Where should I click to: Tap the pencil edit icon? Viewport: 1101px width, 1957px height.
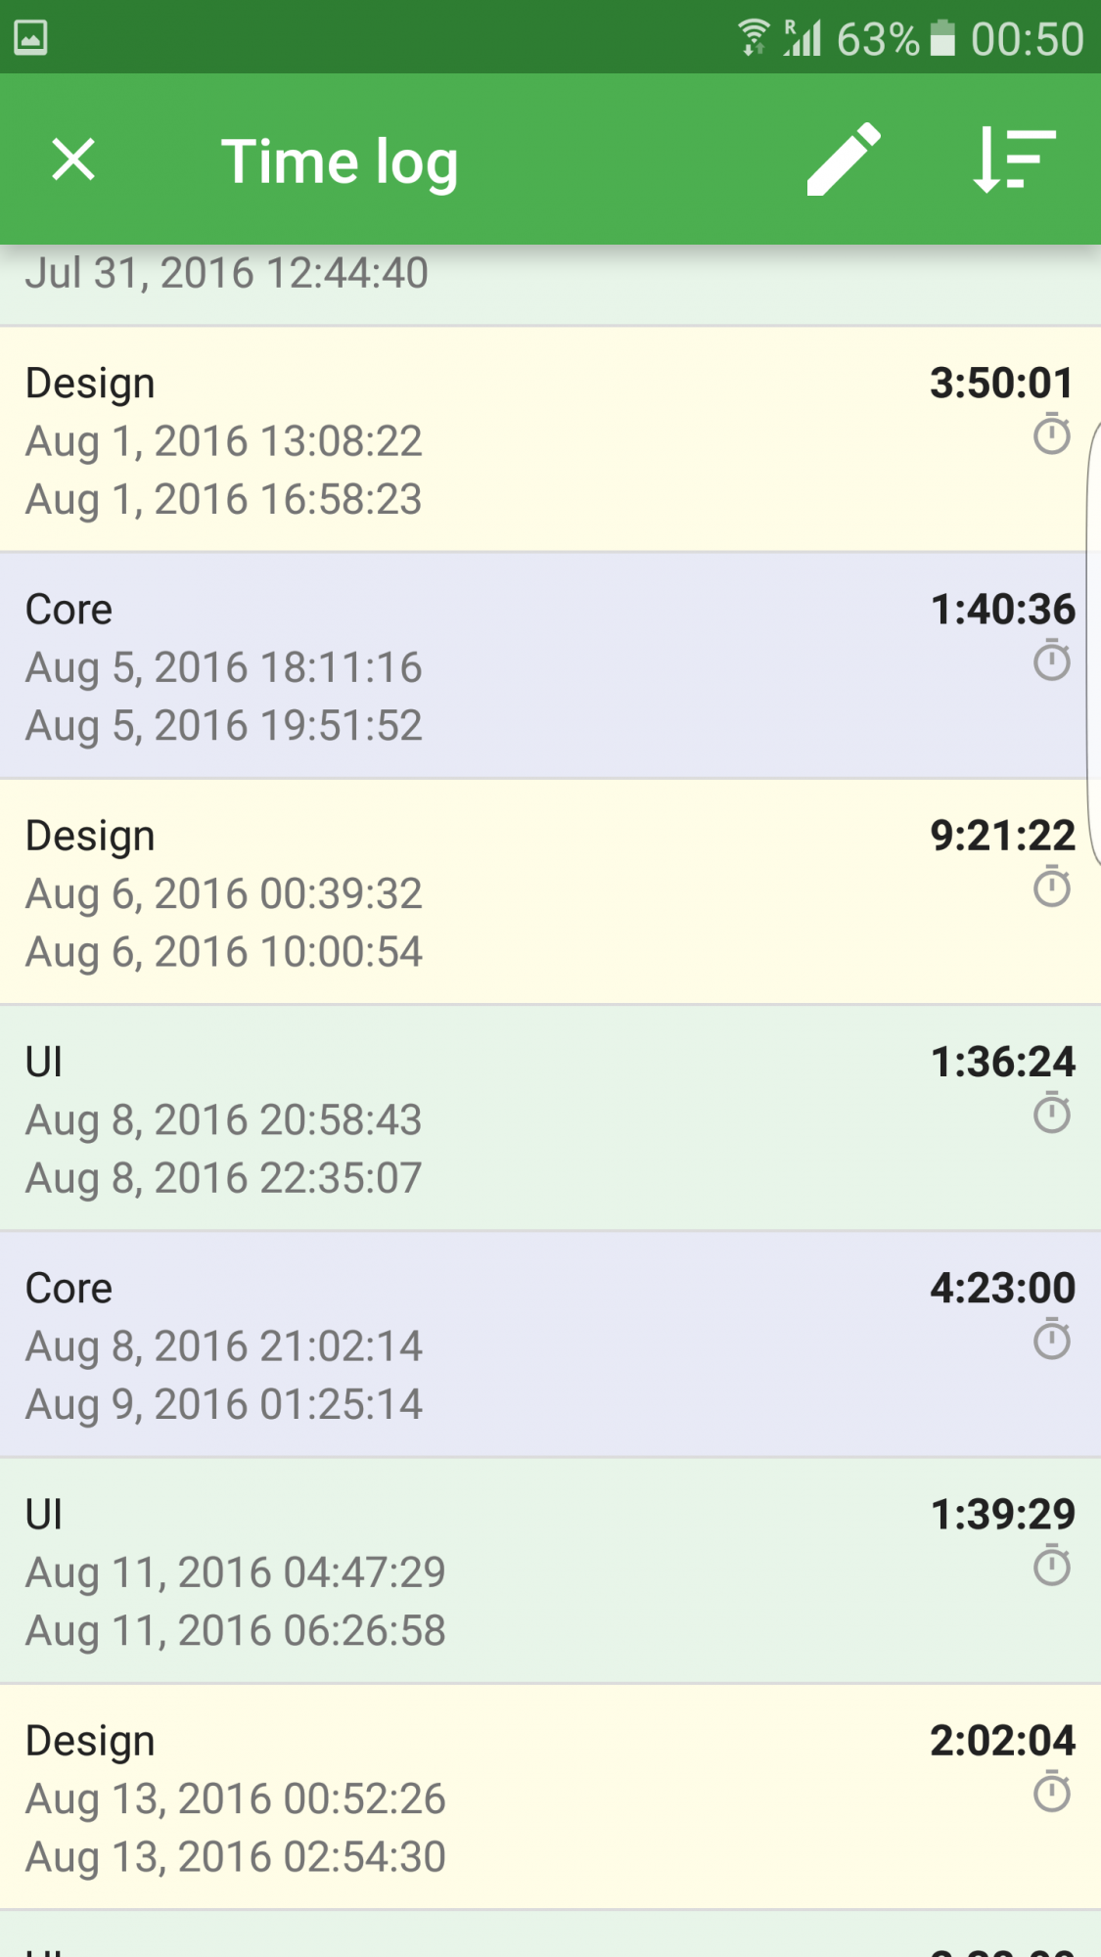click(x=844, y=159)
